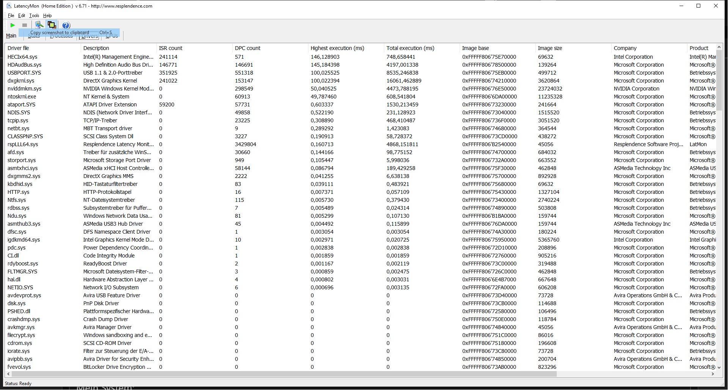
Task: Click the image size value 23724032
Action: click(550, 89)
